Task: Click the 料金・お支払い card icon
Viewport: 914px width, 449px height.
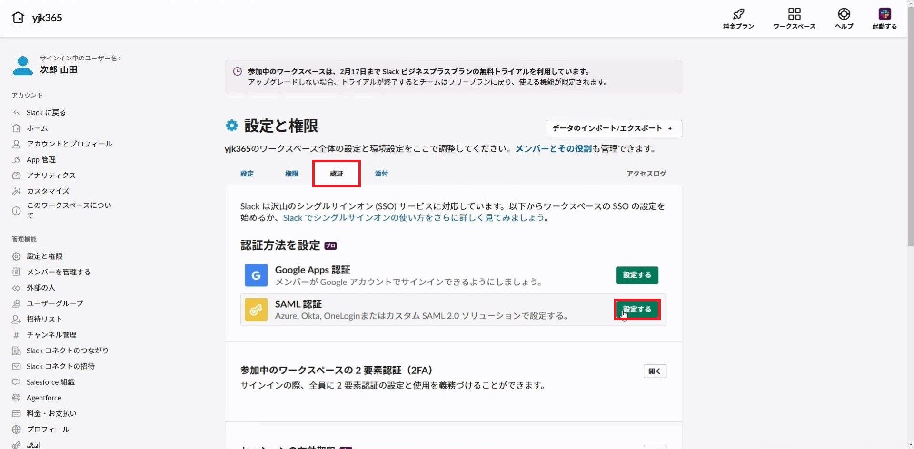Action: pyautogui.click(x=16, y=413)
